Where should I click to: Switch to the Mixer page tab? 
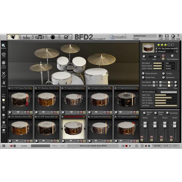point(26,37)
